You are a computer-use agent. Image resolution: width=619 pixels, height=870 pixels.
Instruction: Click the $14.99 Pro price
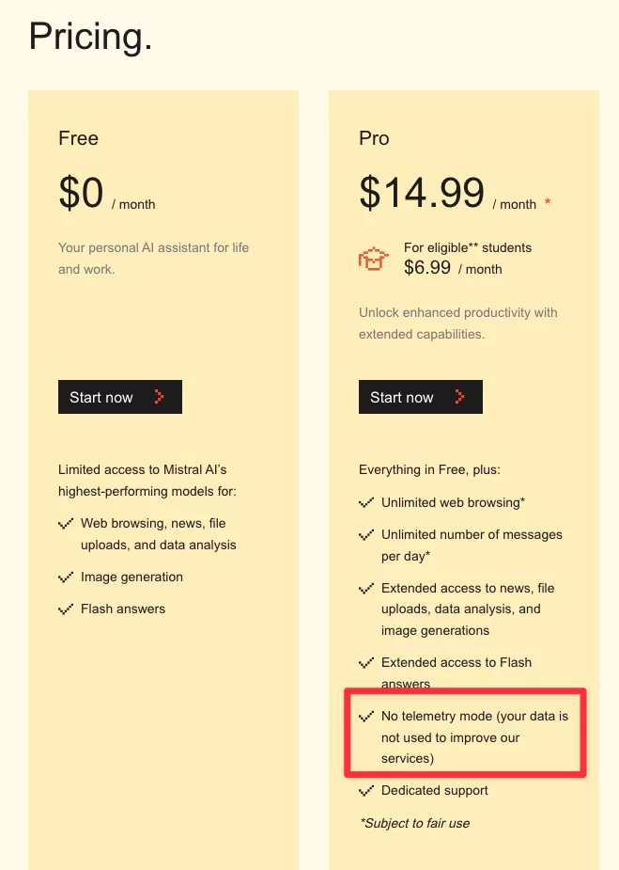tap(422, 193)
